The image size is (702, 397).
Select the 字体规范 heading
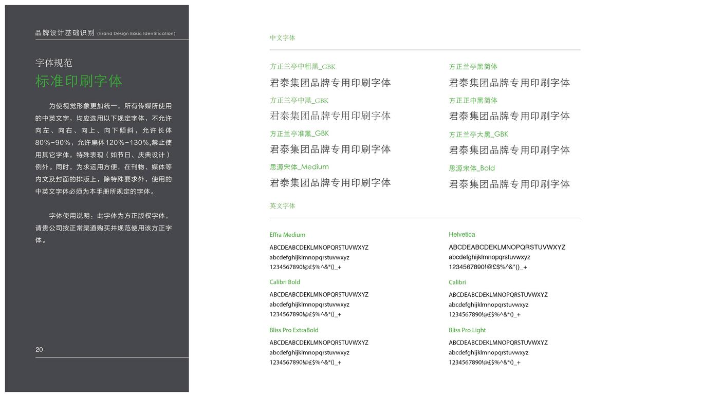coord(54,63)
